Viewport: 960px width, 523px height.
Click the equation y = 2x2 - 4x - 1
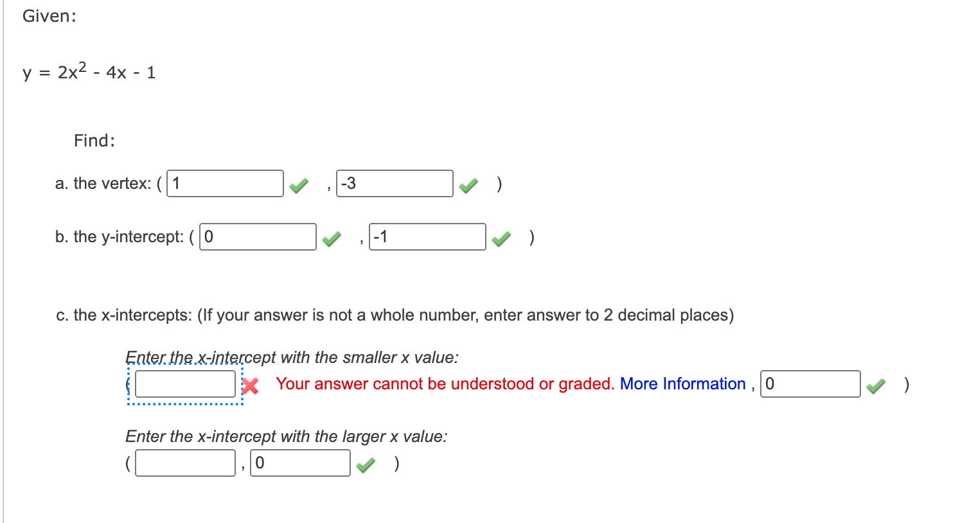90,71
